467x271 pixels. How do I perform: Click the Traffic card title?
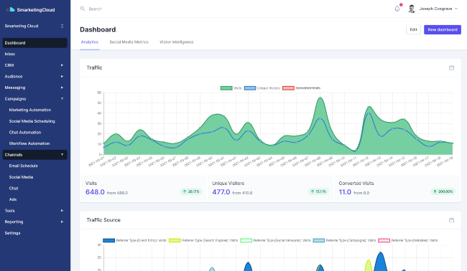(94, 67)
